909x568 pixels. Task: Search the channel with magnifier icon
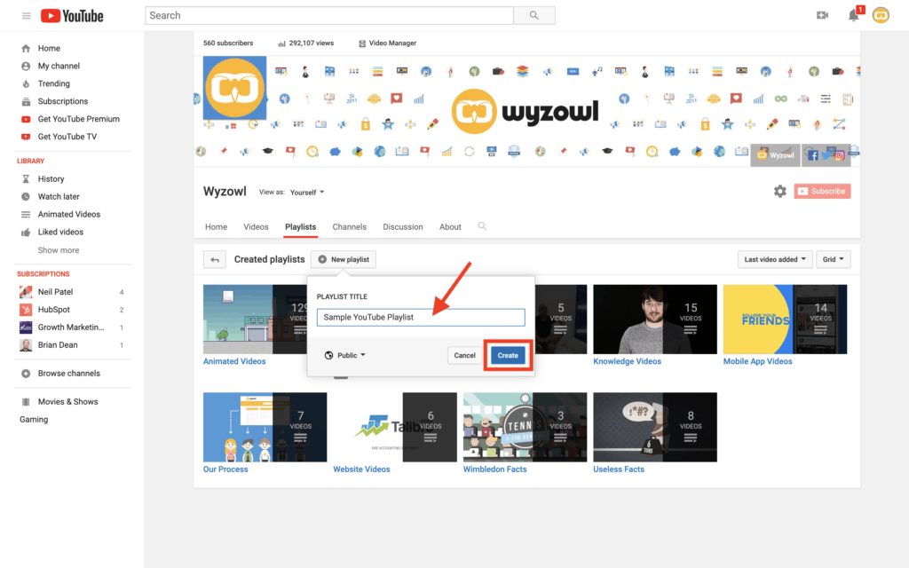[x=482, y=226]
